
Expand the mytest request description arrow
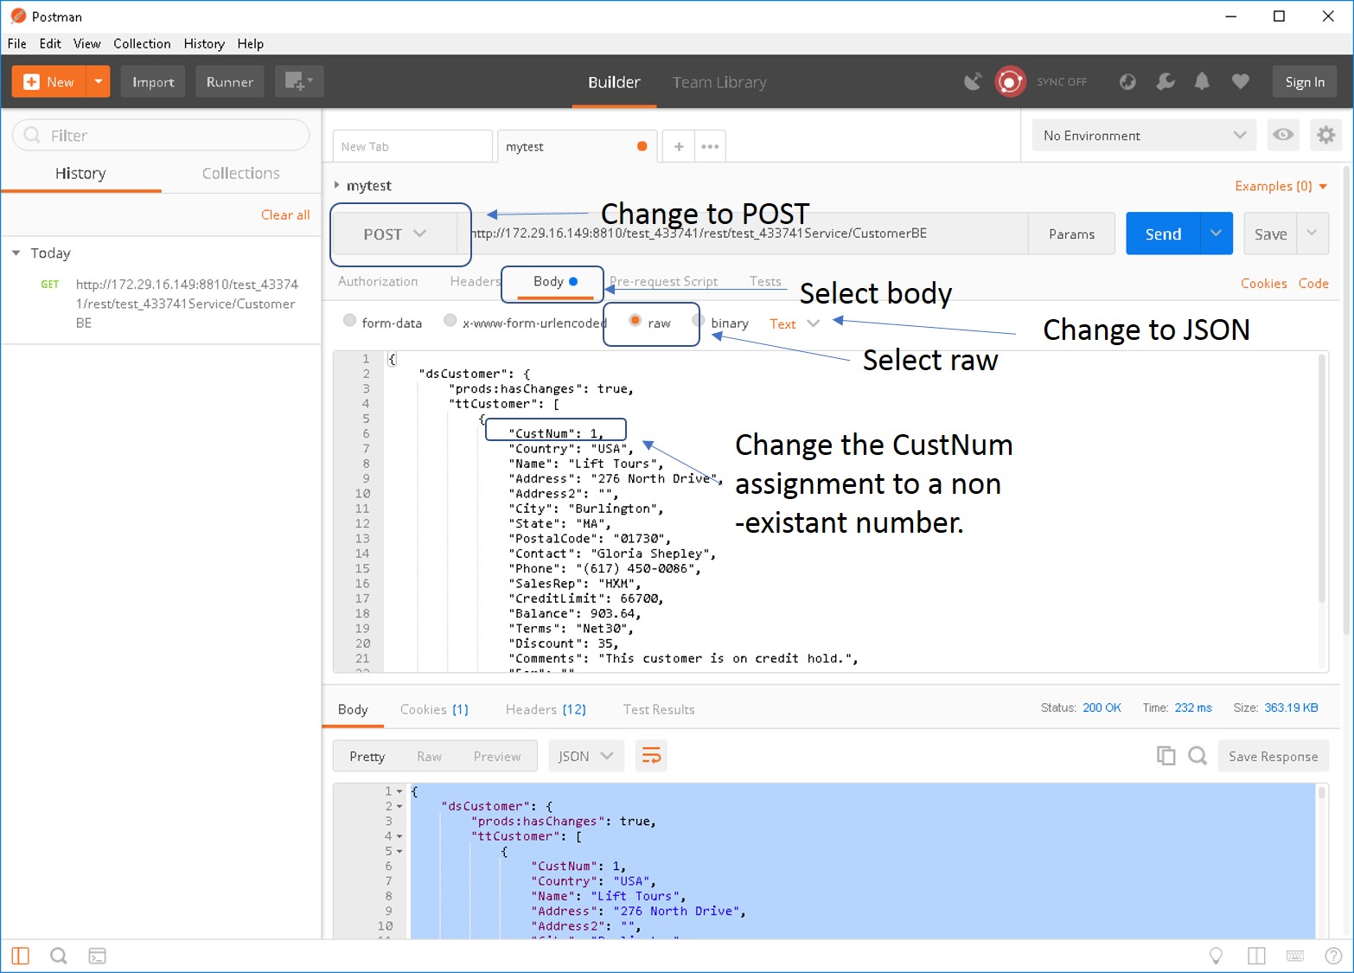pyautogui.click(x=336, y=185)
